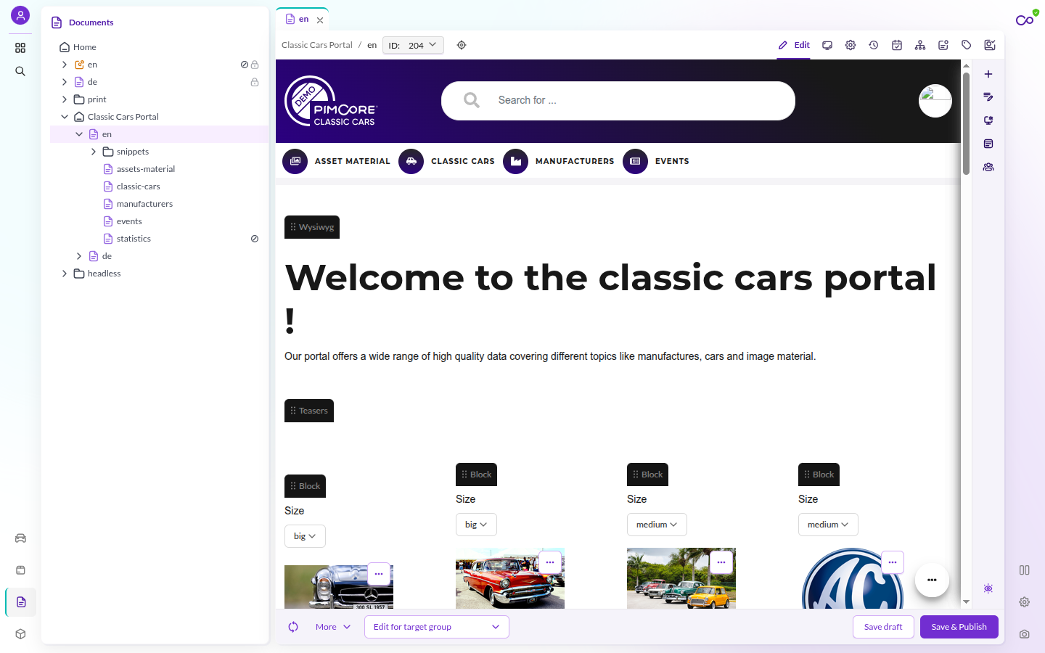Open the More dropdown in bottom toolbar

pyautogui.click(x=333, y=627)
